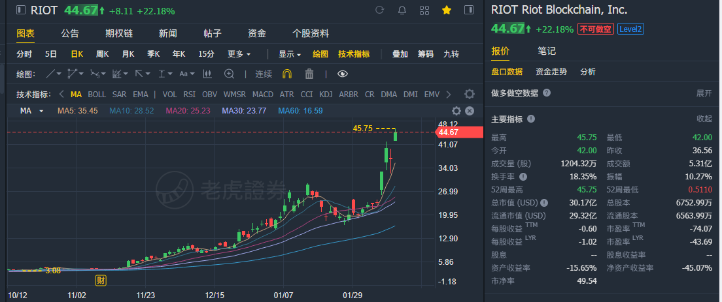
Task: Click the red 44.67 price label on axis
Action: (460, 132)
